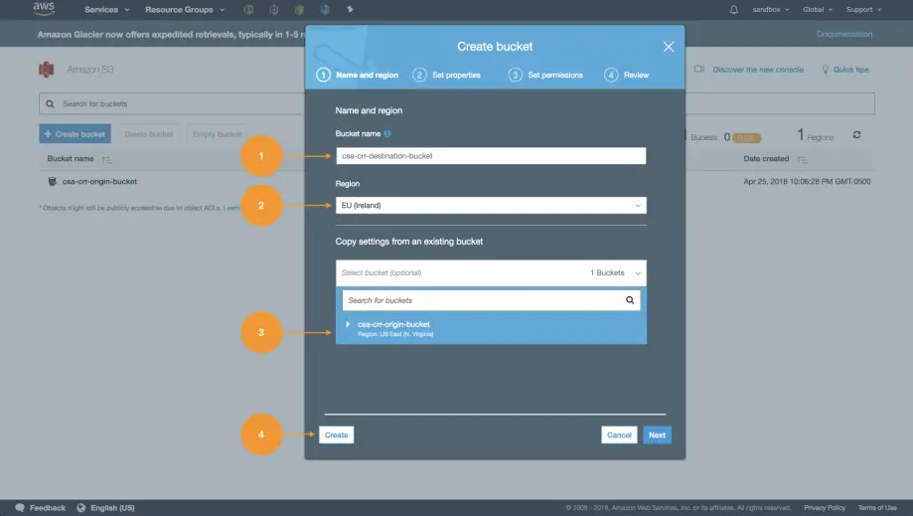
Task: Go to Review step
Action: tap(627, 76)
